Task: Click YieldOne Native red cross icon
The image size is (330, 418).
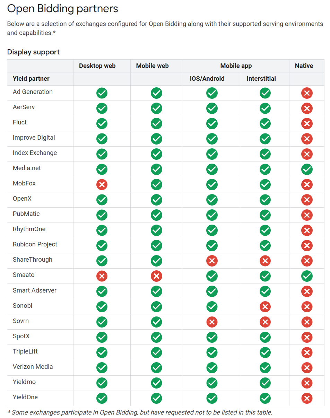Action: tap(307, 398)
